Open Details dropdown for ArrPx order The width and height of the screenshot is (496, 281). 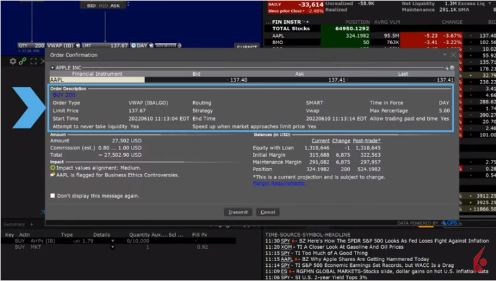tap(113, 241)
